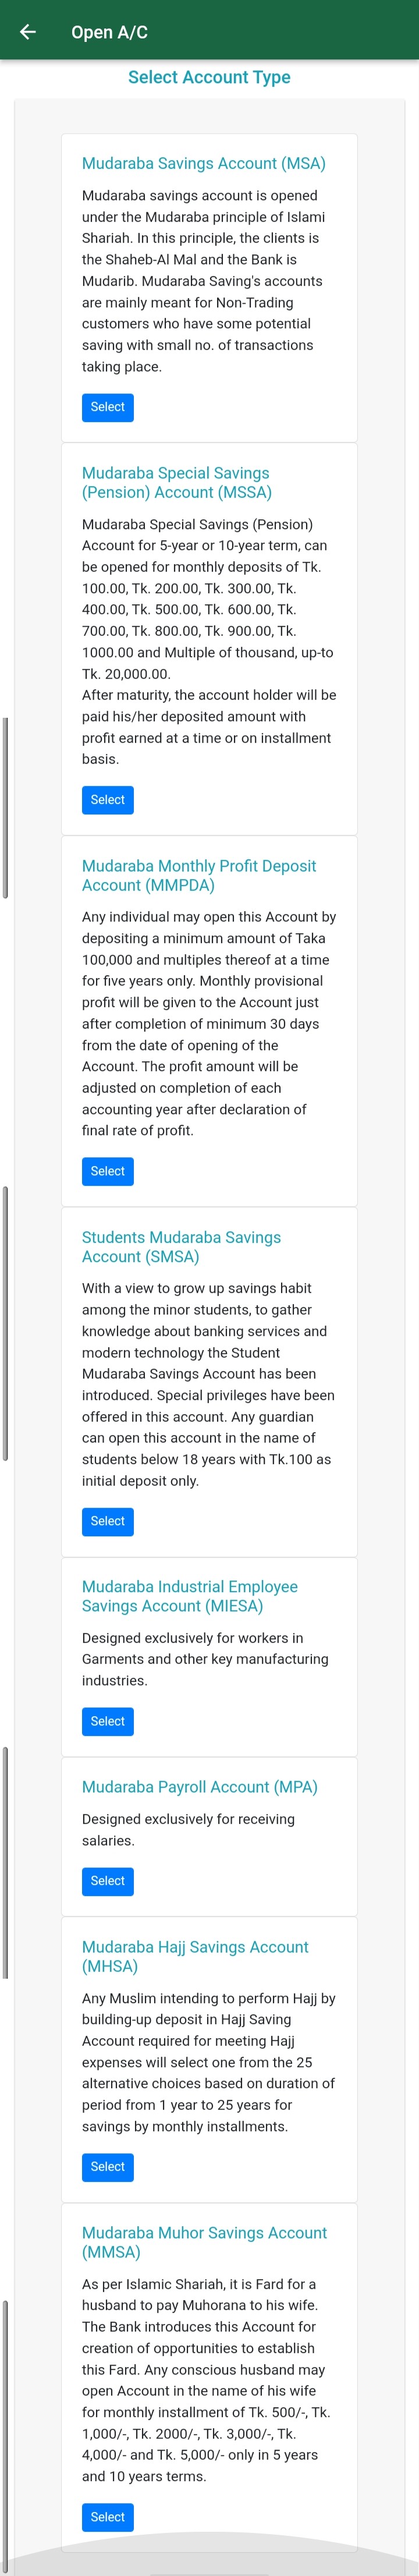
Task: Select Students Mudaraba Savings Account
Action: tap(107, 1521)
